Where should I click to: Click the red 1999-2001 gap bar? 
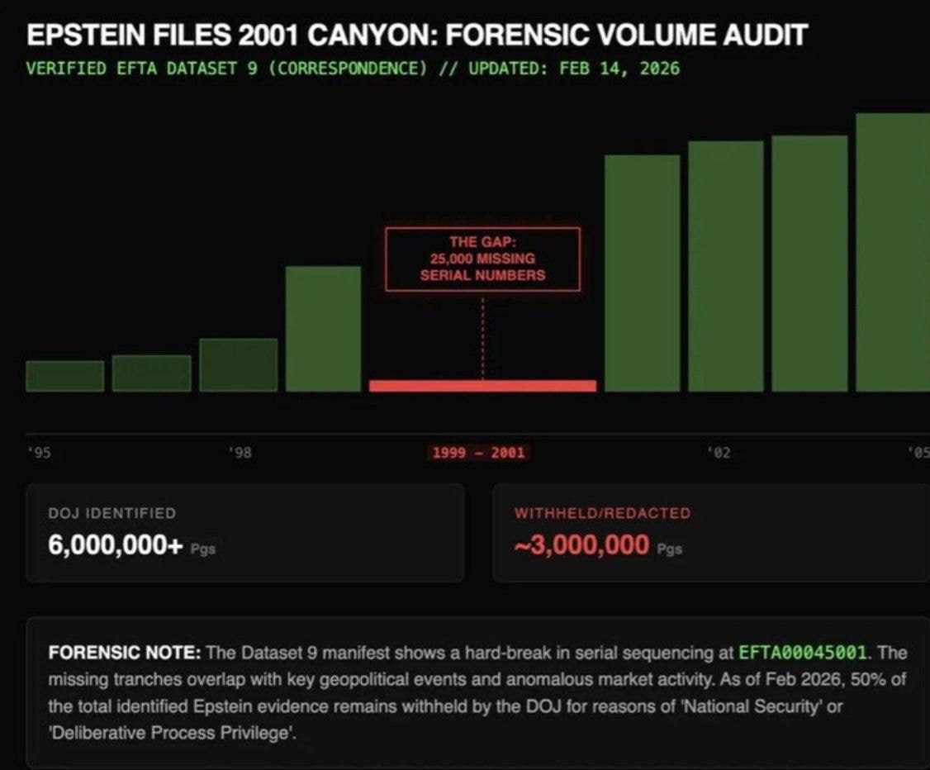click(482, 386)
